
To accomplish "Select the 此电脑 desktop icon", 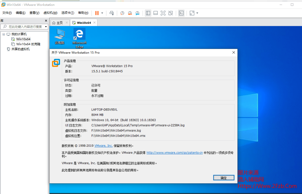I will point(60,37).
